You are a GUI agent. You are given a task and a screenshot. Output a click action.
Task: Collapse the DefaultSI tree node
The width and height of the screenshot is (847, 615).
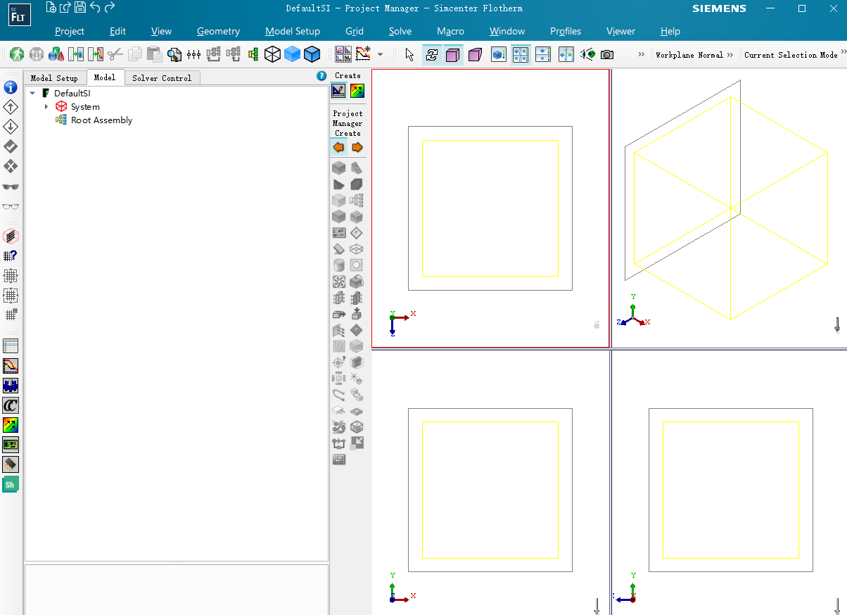32,93
